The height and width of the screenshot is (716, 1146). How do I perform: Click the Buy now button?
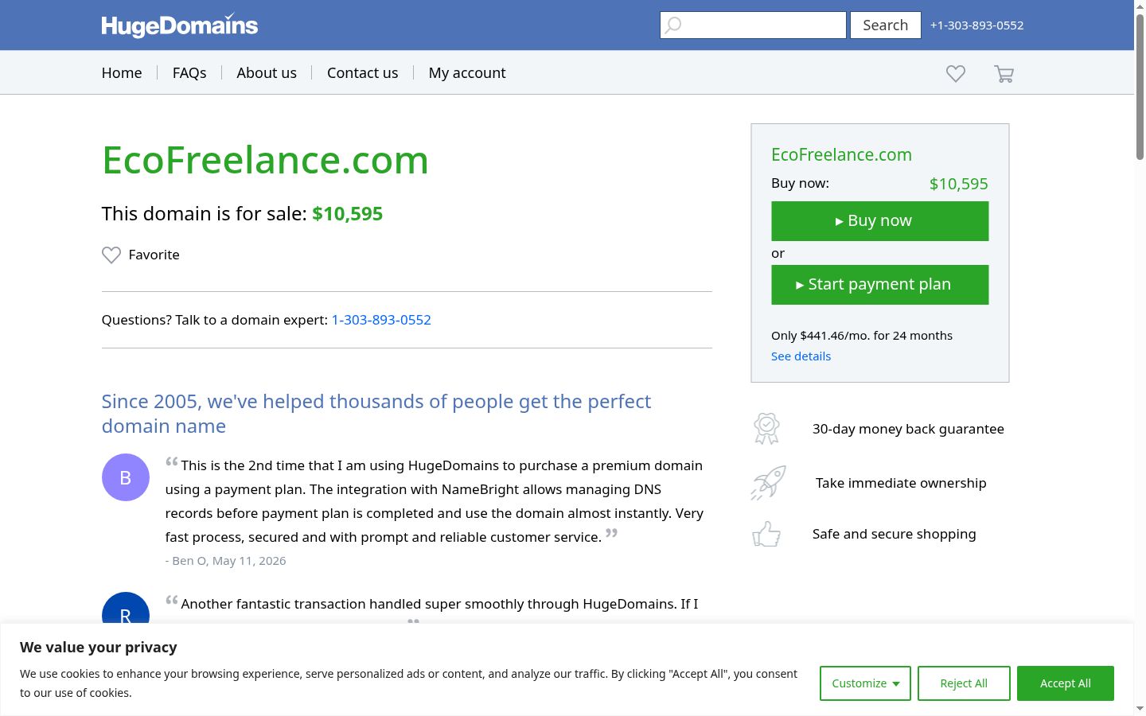tap(880, 221)
